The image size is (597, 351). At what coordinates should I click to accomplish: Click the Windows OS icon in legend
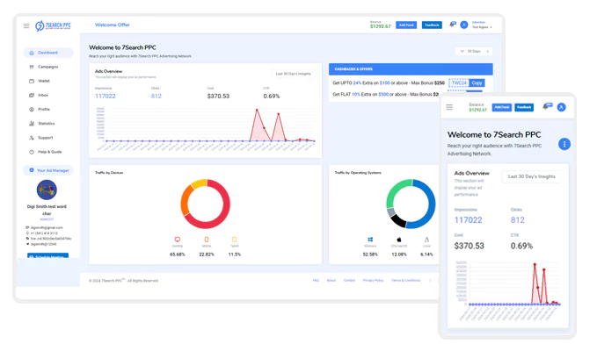(x=370, y=240)
